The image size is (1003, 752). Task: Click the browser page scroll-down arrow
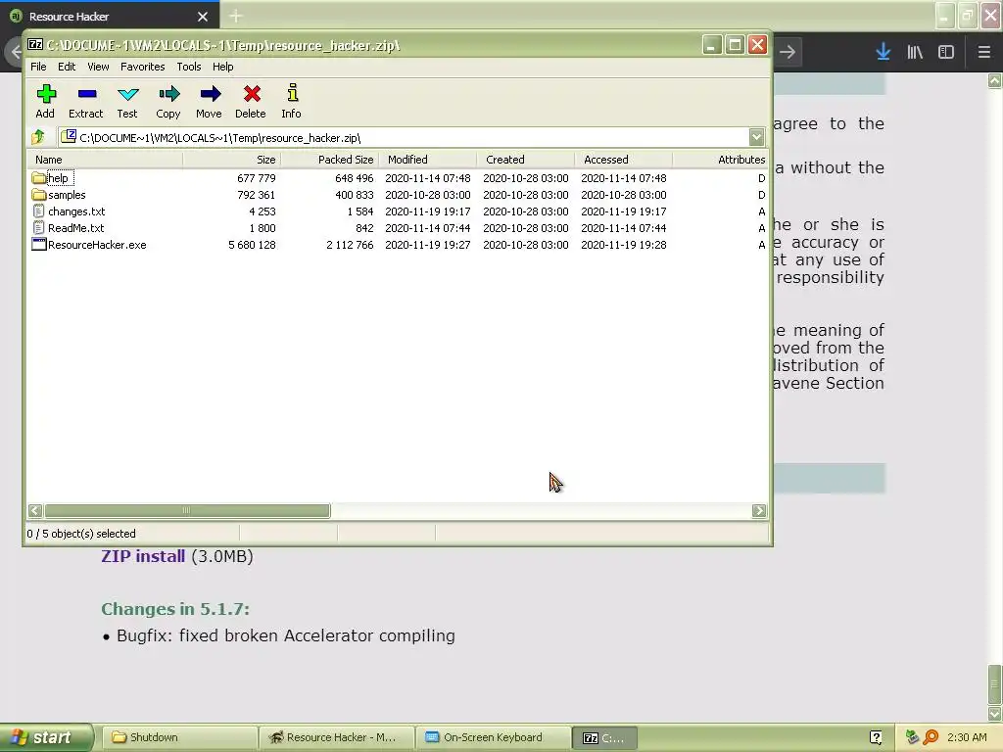tap(995, 713)
